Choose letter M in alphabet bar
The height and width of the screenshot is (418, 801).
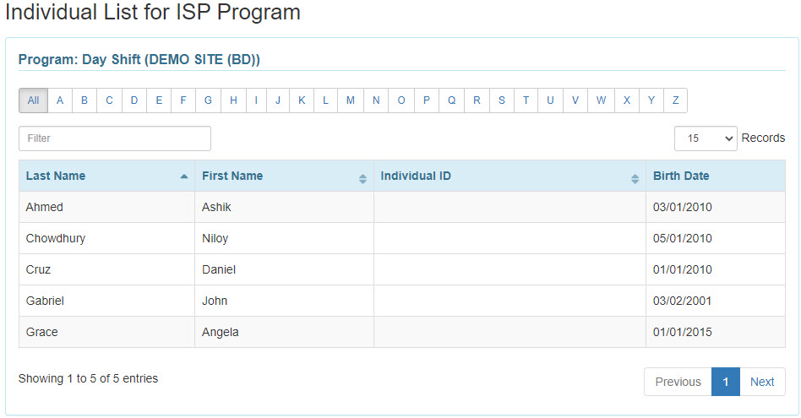[351, 100]
